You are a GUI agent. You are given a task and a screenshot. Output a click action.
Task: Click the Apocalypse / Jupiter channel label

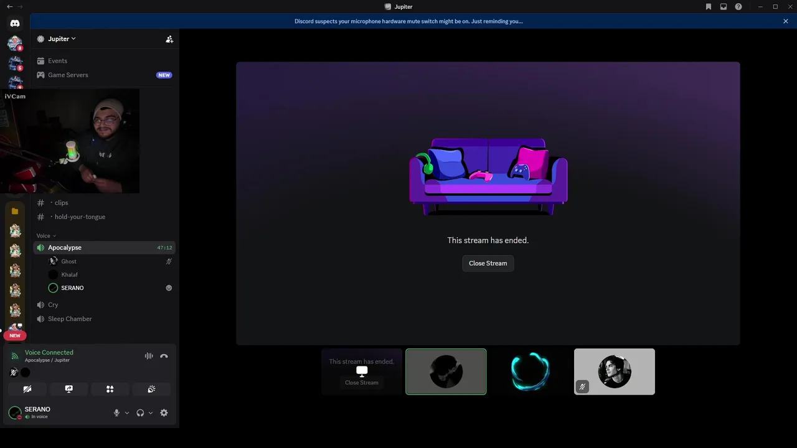click(47, 360)
